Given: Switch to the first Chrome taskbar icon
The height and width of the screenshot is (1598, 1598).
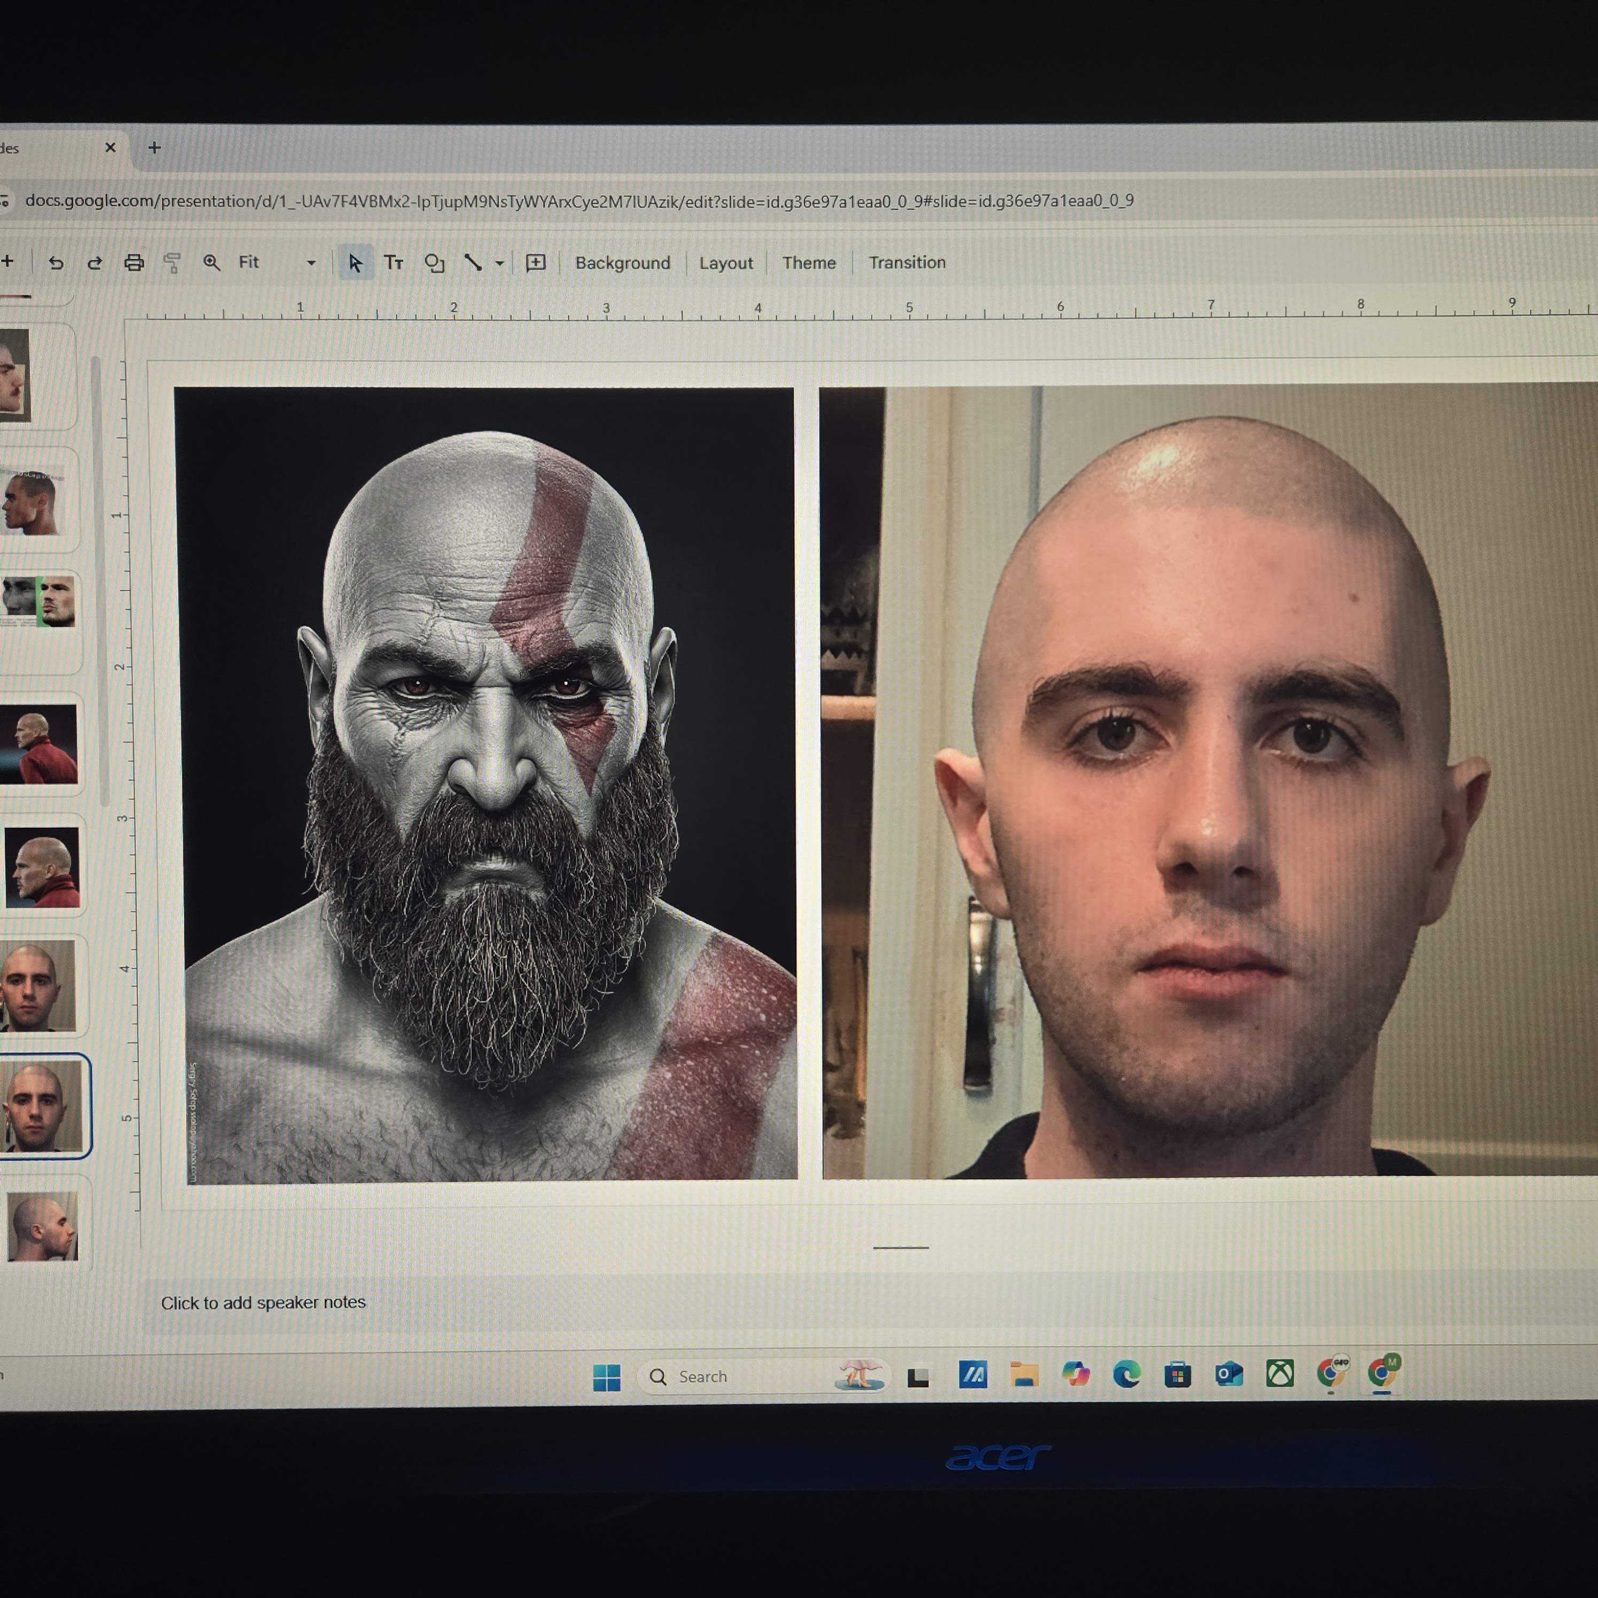Looking at the screenshot, I should click(x=1331, y=1372).
